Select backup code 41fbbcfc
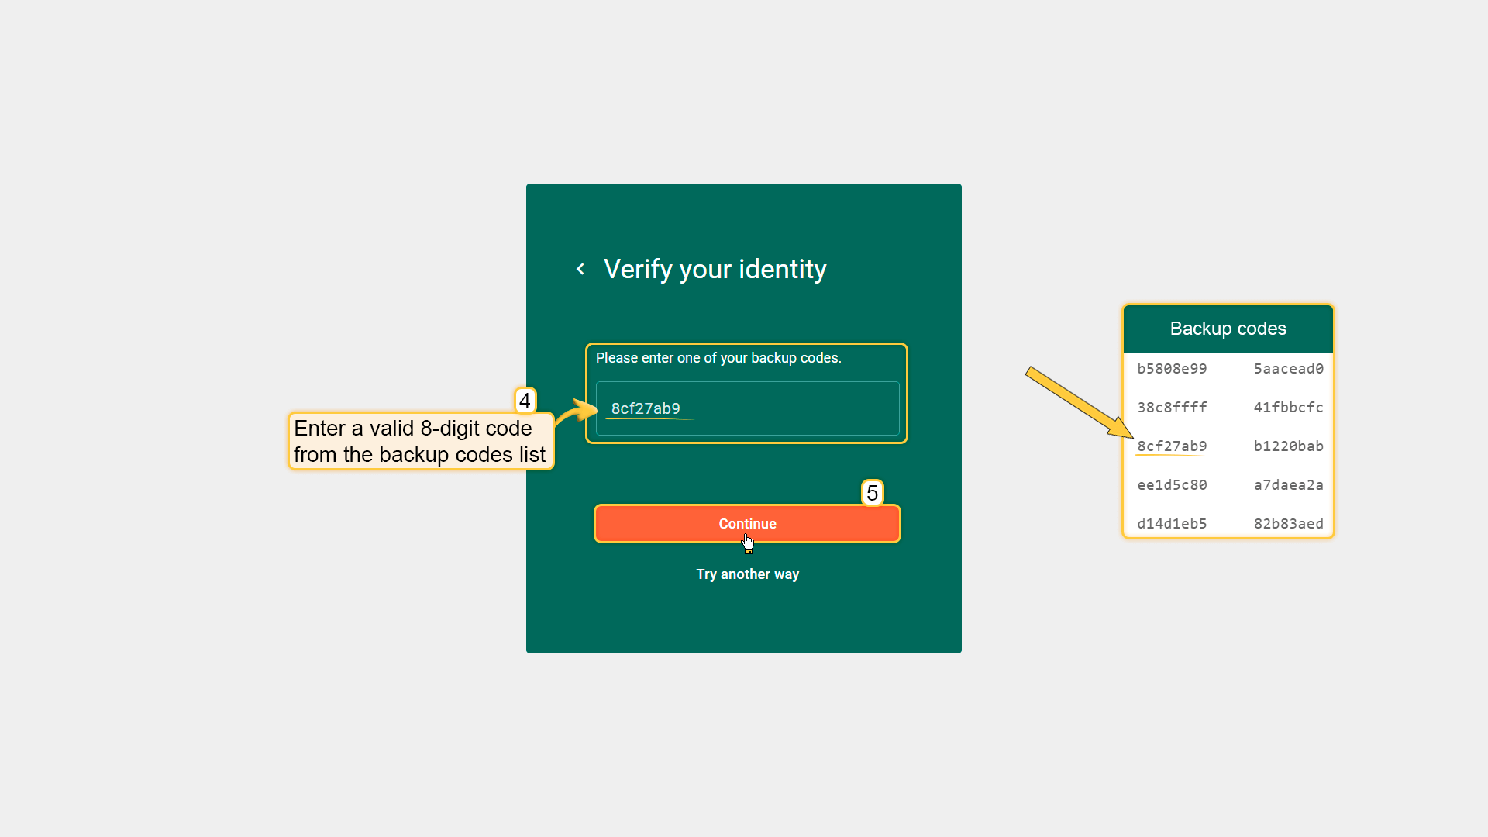The height and width of the screenshot is (837, 1488). [x=1288, y=408]
